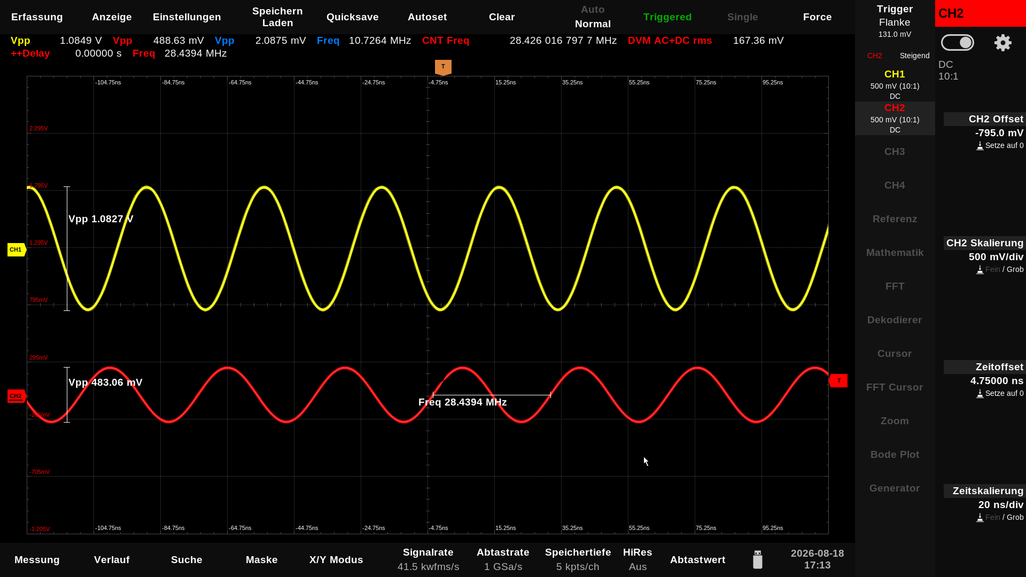Open the Dekodierer panel
The image size is (1026, 577).
(x=895, y=320)
